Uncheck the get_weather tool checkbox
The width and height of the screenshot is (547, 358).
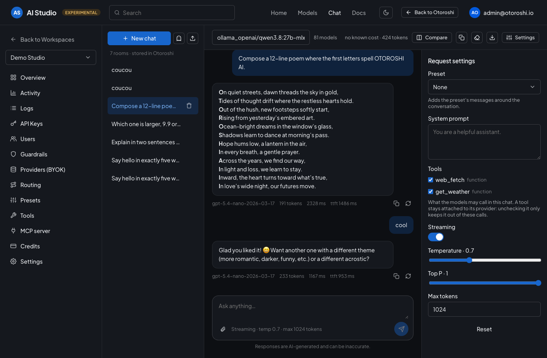click(x=431, y=192)
